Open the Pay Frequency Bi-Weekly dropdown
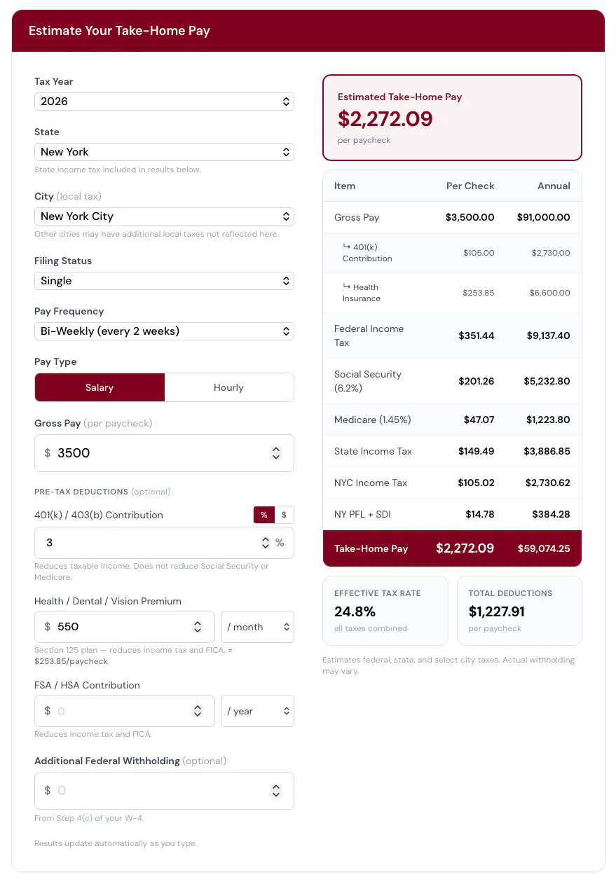The width and height of the screenshot is (616, 886). (164, 331)
